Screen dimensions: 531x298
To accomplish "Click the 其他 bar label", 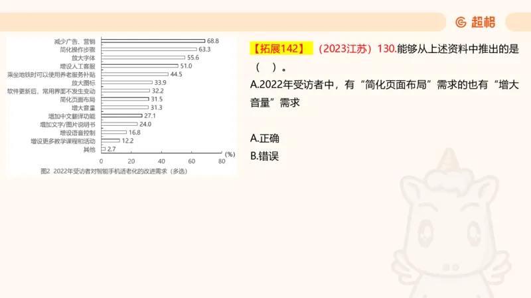I will pos(90,150).
